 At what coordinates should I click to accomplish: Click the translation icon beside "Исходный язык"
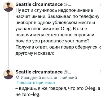(17, 77)
